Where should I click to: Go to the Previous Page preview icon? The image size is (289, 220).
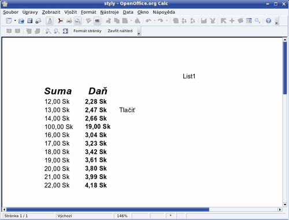tap(9, 31)
